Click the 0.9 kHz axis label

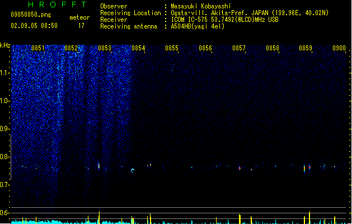pyautogui.click(x=4, y=129)
